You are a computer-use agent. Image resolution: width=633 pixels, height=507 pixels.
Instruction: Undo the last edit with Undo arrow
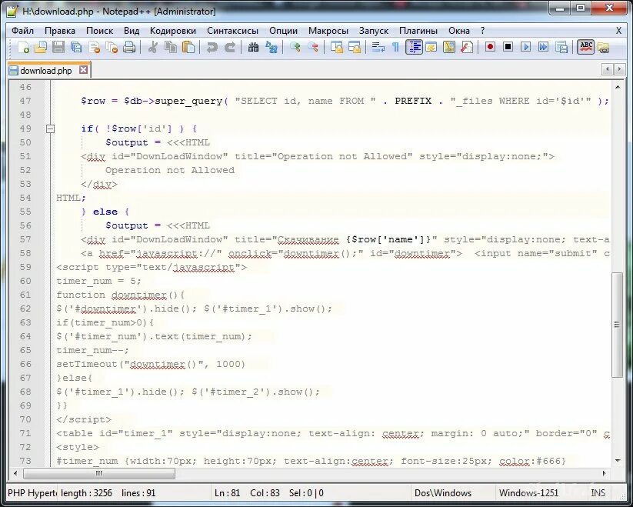(212, 48)
